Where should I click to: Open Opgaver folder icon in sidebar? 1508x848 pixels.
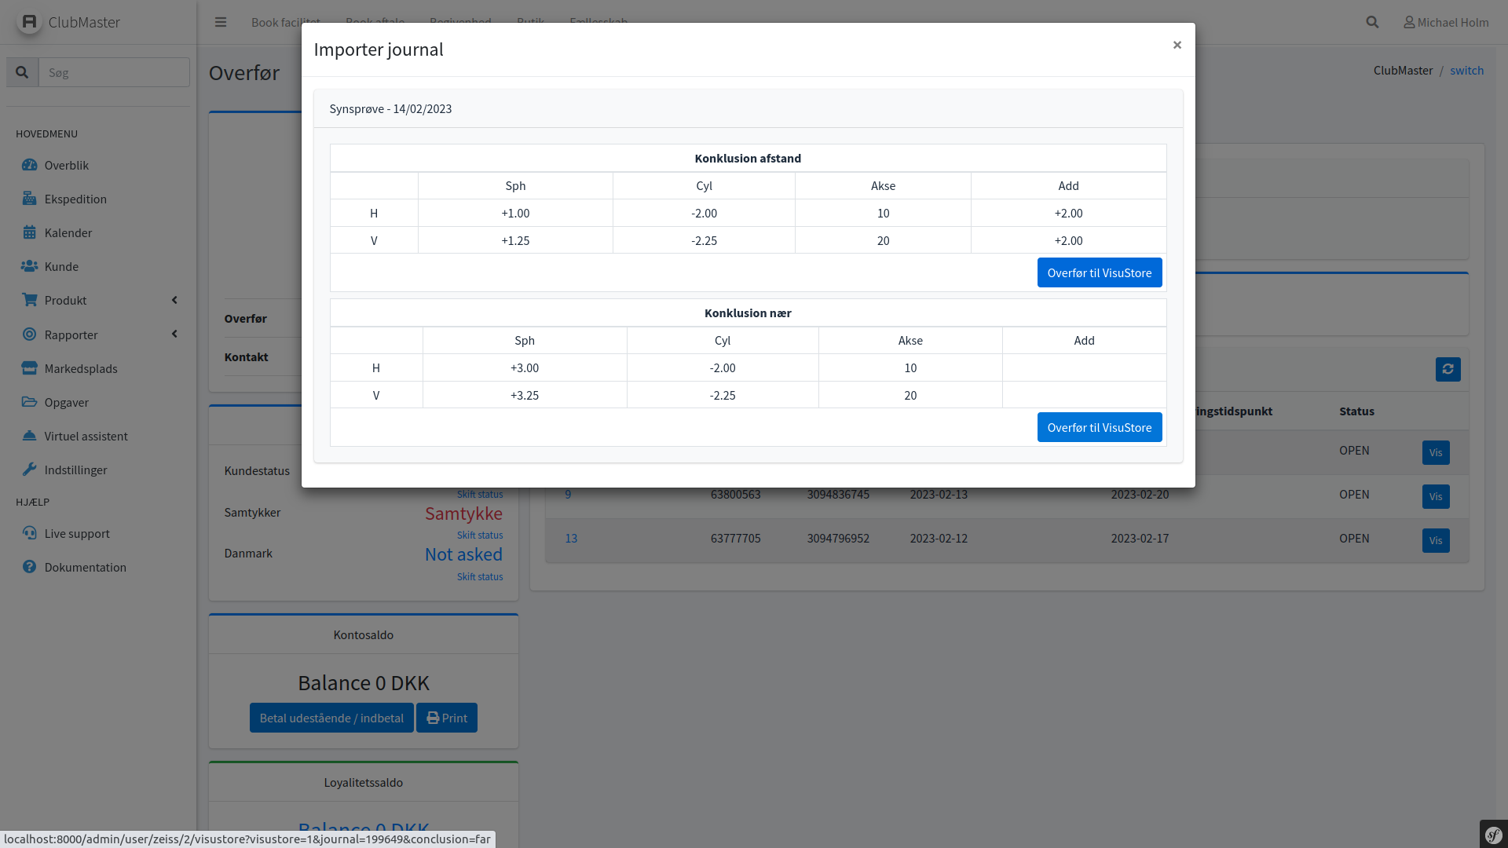29,402
